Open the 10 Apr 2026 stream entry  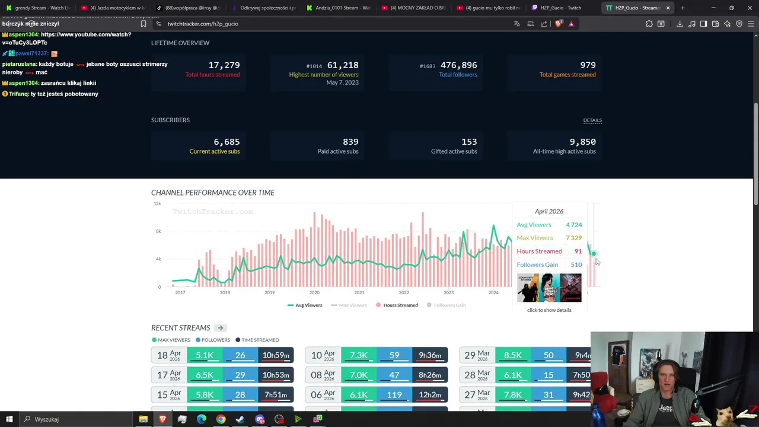377,355
